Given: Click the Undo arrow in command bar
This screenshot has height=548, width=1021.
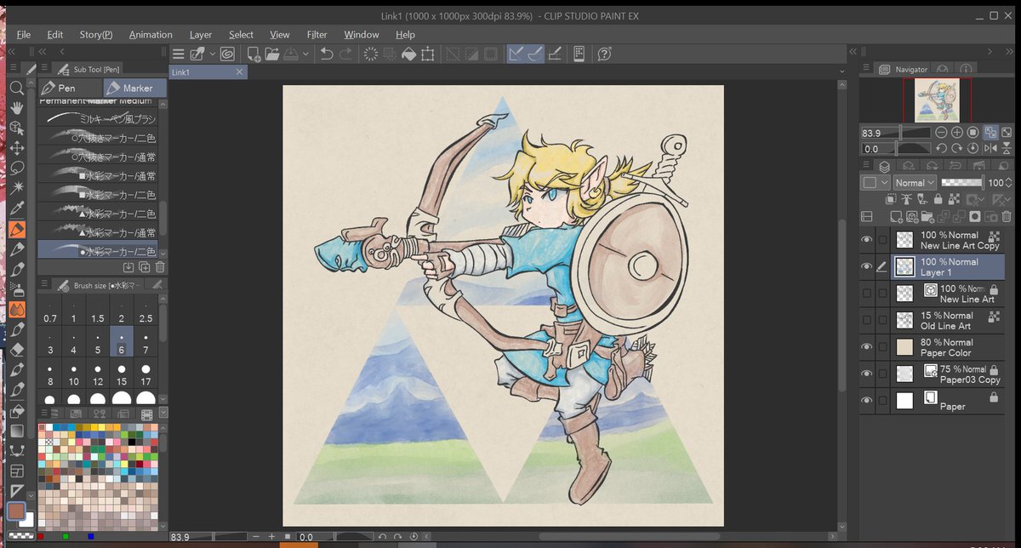Looking at the screenshot, I should [326, 54].
